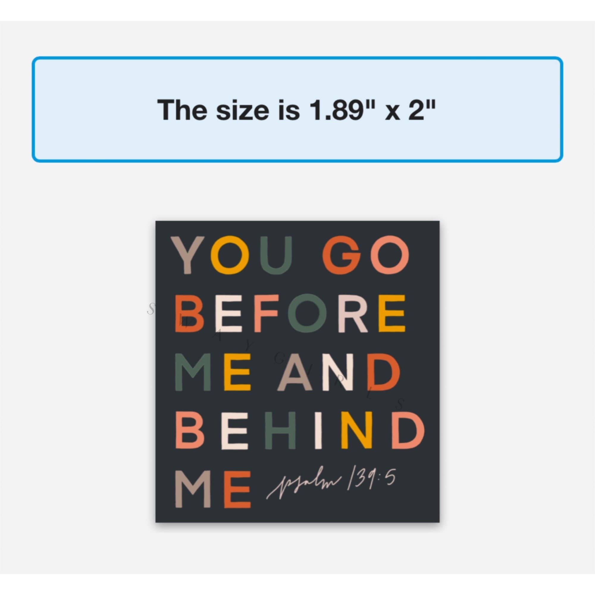Pick the orange "D" in "AND"
The image size is (595, 595).
point(382,372)
